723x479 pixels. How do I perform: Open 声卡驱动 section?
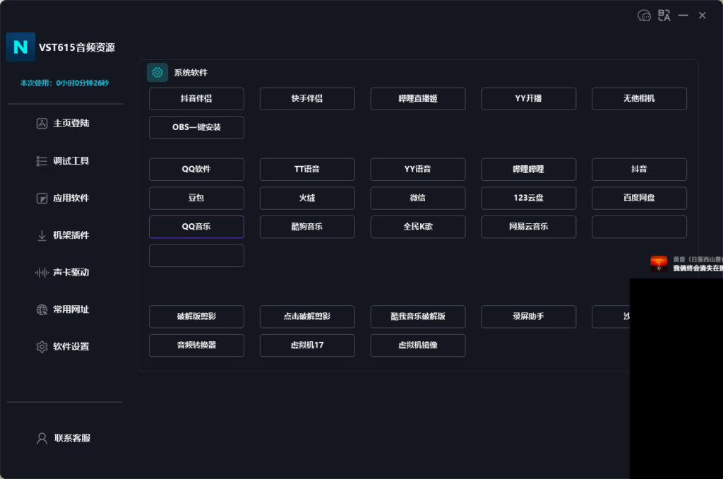click(63, 272)
